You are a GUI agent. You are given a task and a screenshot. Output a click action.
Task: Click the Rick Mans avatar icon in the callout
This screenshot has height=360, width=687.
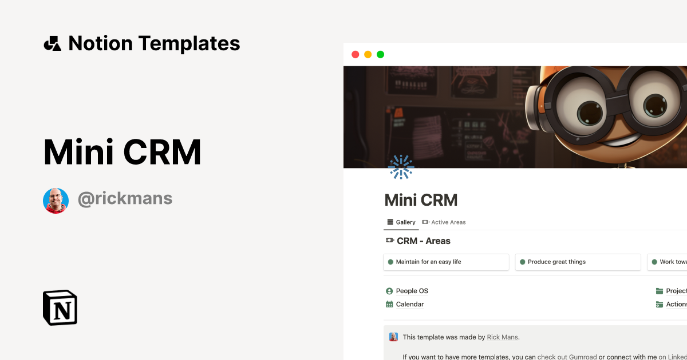(x=393, y=337)
